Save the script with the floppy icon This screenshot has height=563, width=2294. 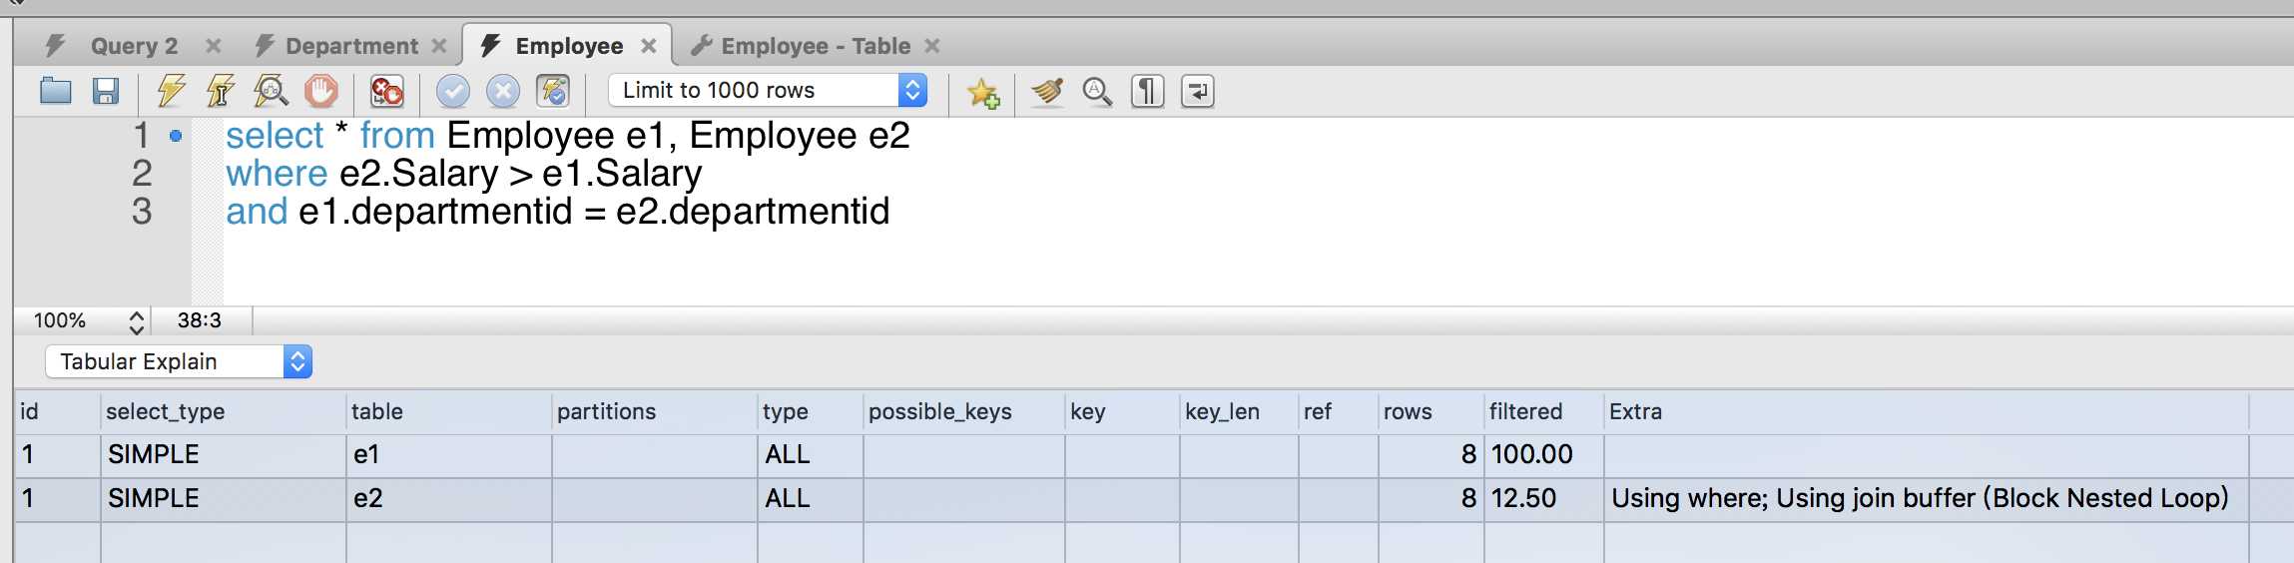(106, 92)
